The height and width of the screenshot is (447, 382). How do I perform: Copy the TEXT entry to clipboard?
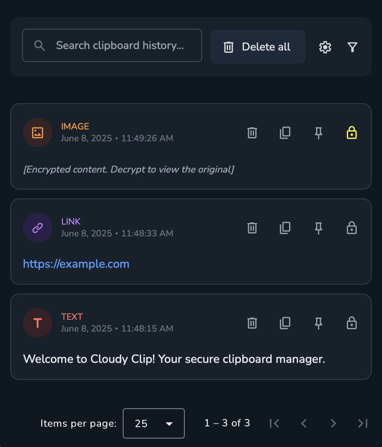pyautogui.click(x=285, y=323)
